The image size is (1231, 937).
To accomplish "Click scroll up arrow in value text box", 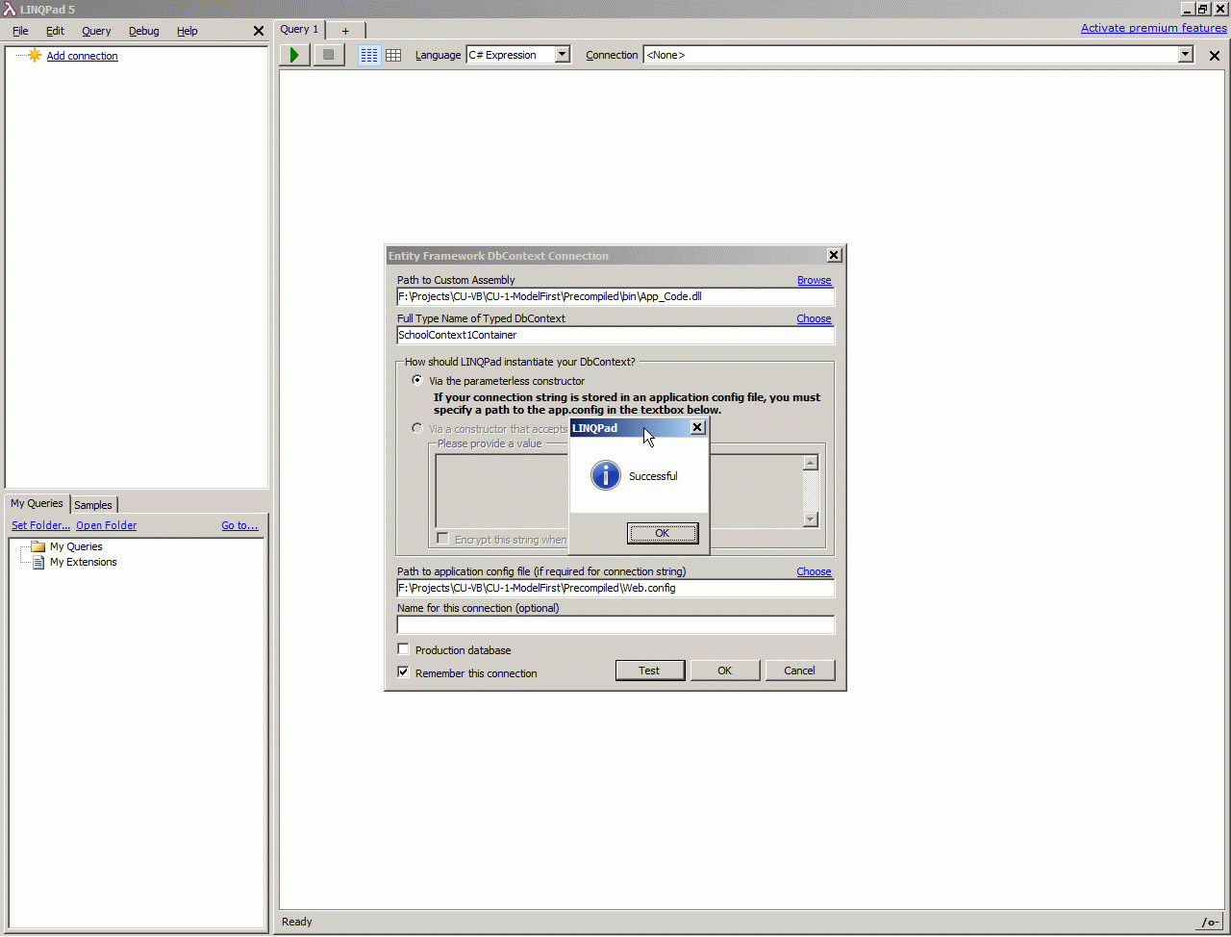I will click(811, 463).
